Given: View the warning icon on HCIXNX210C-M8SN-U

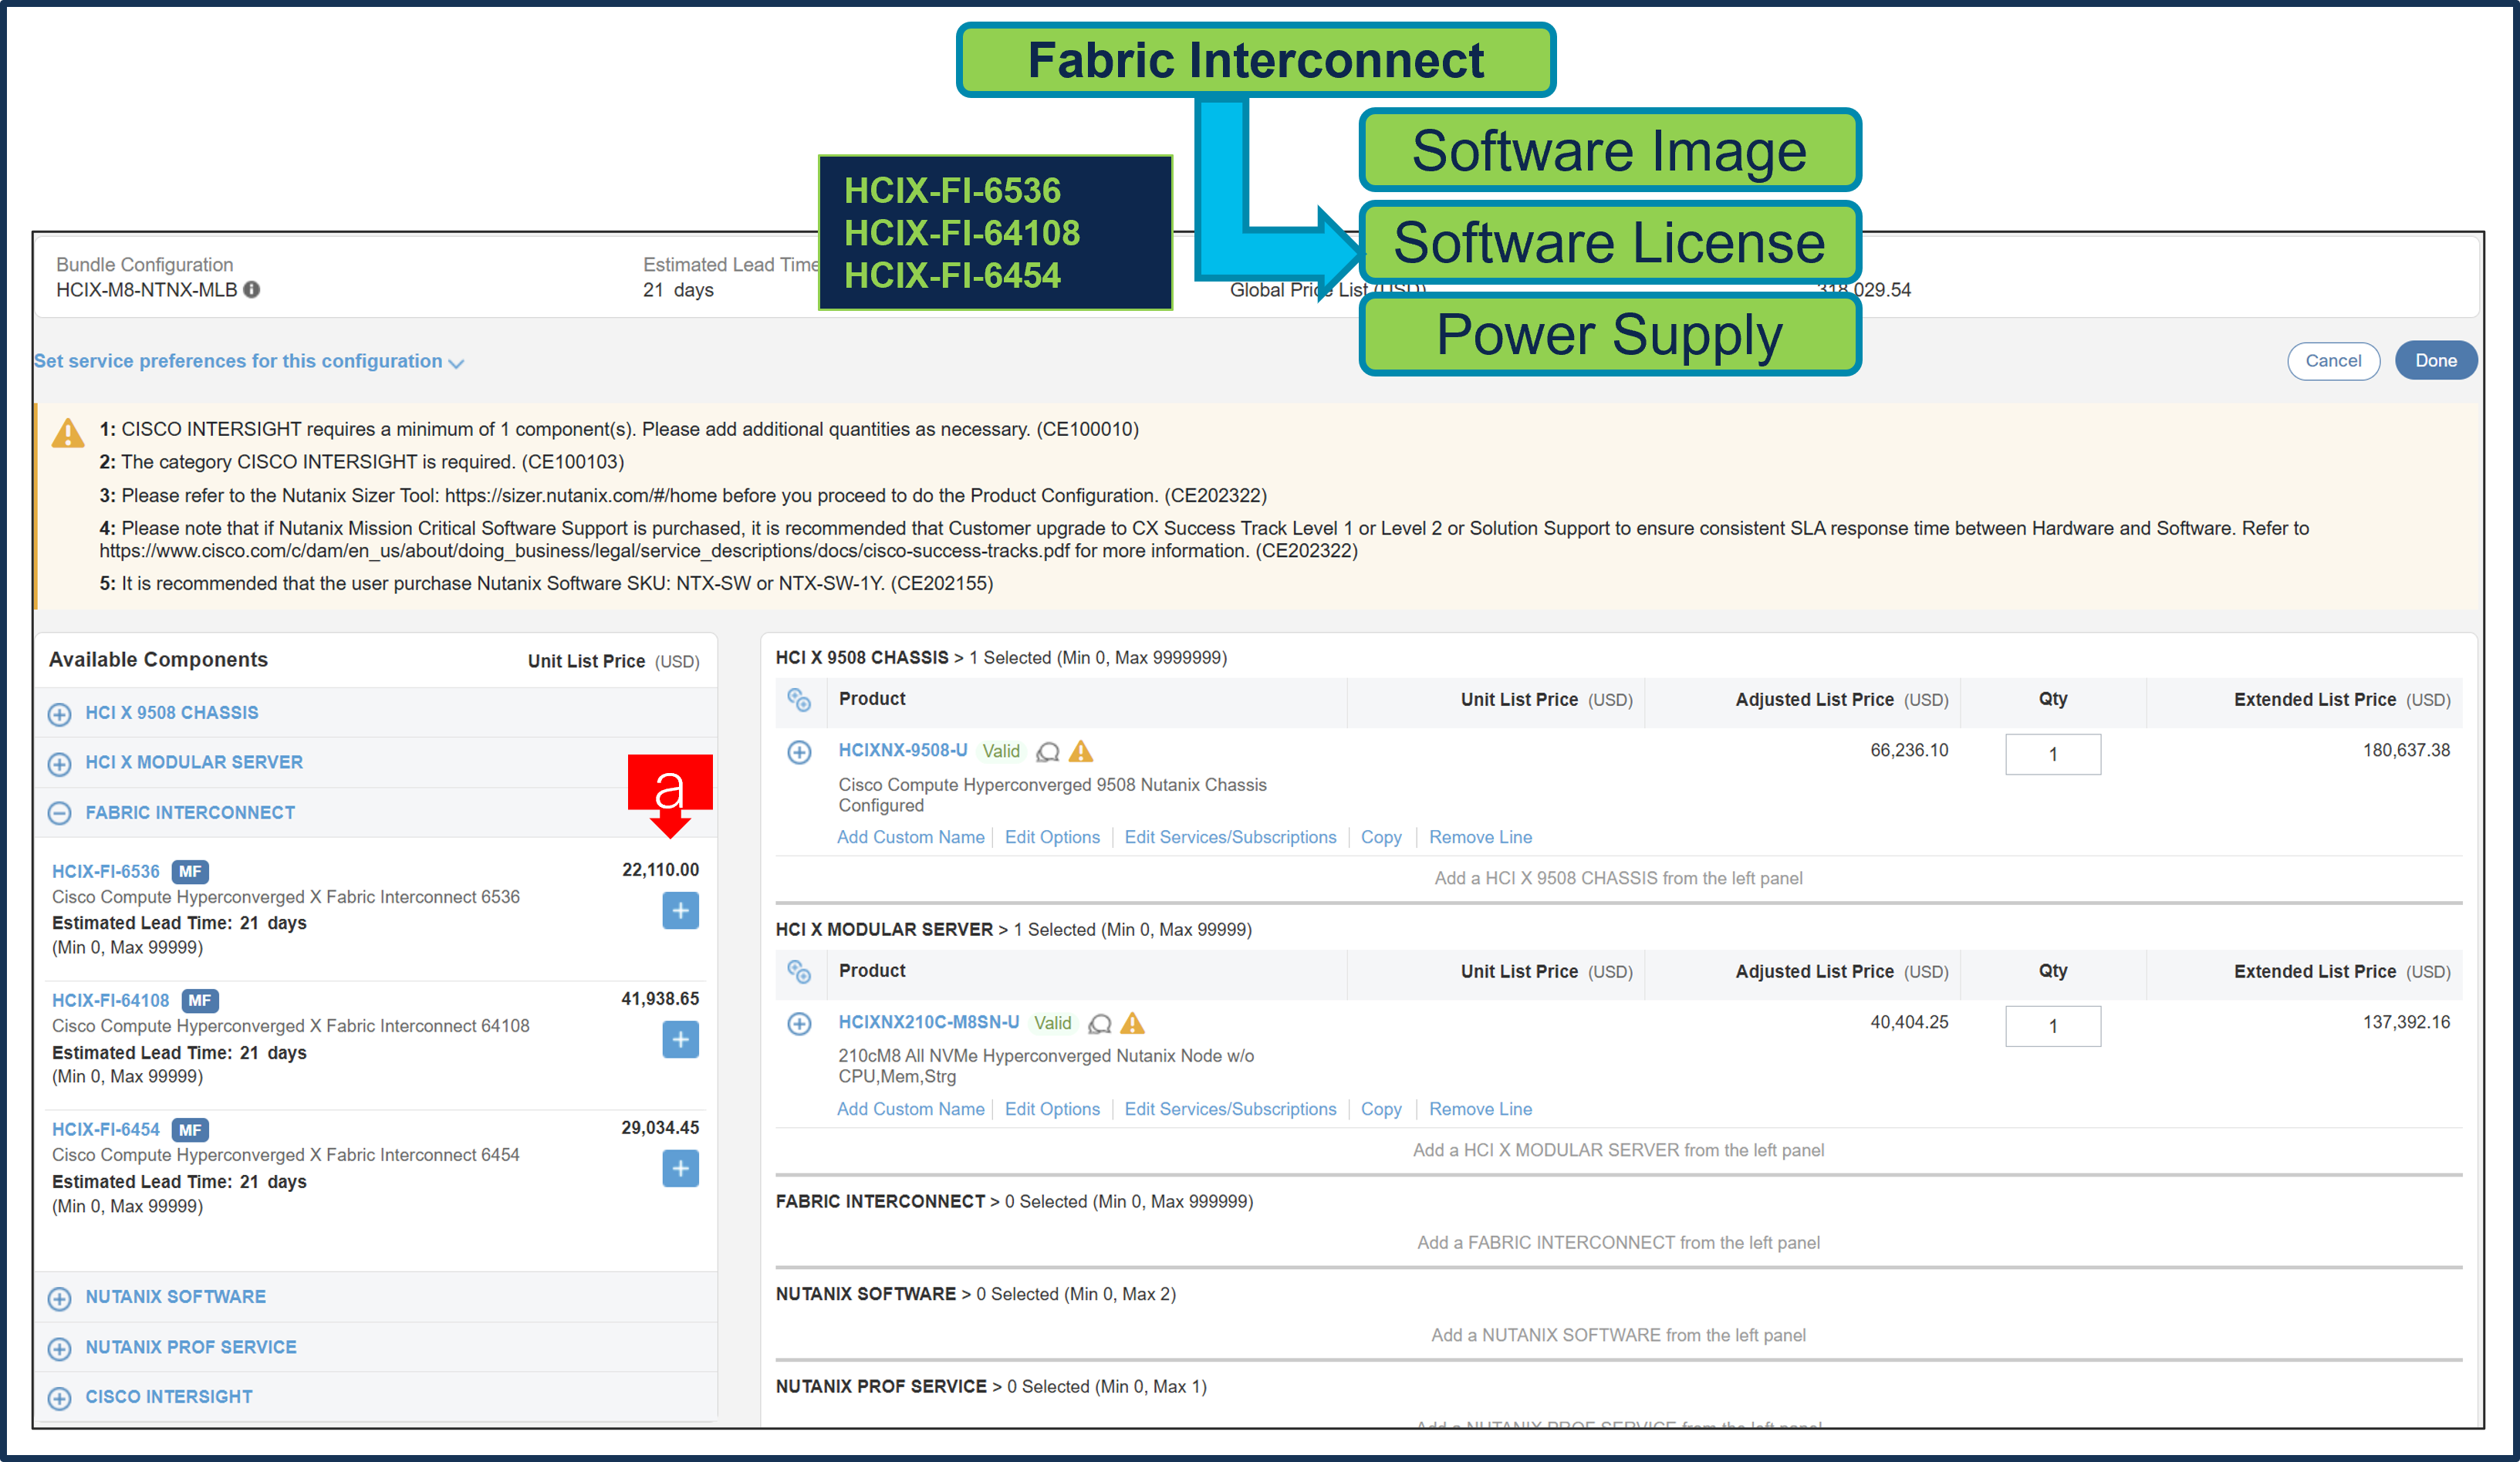Looking at the screenshot, I should point(1133,1022).
